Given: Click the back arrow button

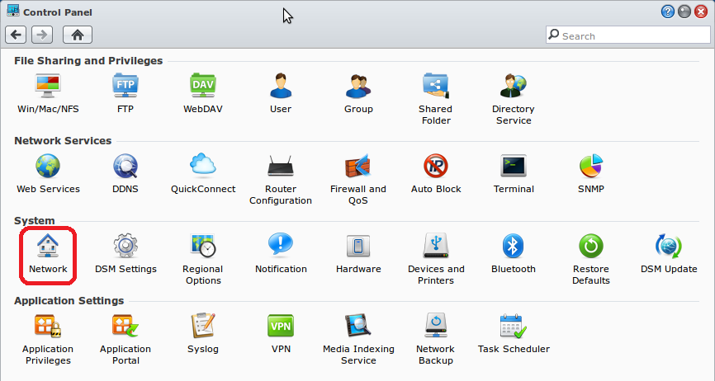Looking at the screenshot, I should point(16,35).
